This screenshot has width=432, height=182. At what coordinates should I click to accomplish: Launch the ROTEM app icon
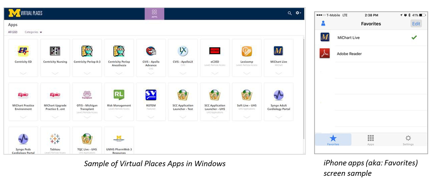pos(151,95)
